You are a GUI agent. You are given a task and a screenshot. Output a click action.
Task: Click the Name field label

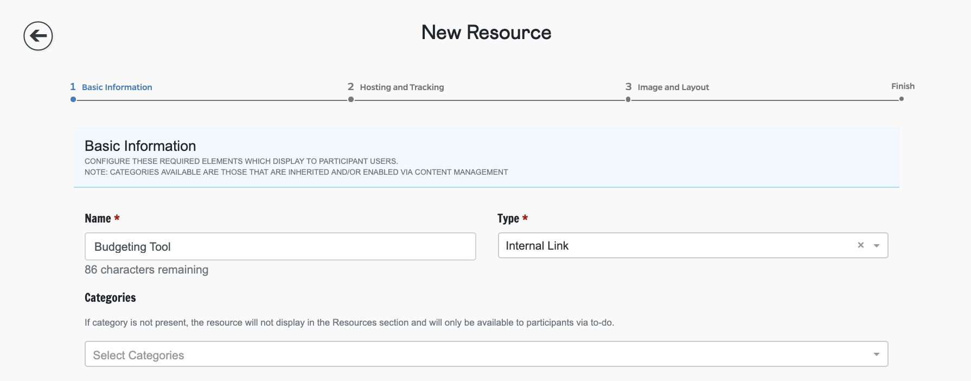(98, 219)
